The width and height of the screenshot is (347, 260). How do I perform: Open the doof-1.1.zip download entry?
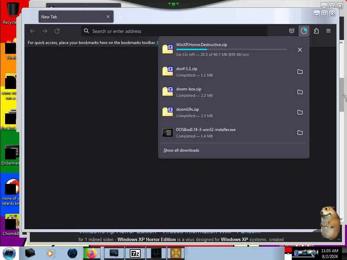click(233, 72)
